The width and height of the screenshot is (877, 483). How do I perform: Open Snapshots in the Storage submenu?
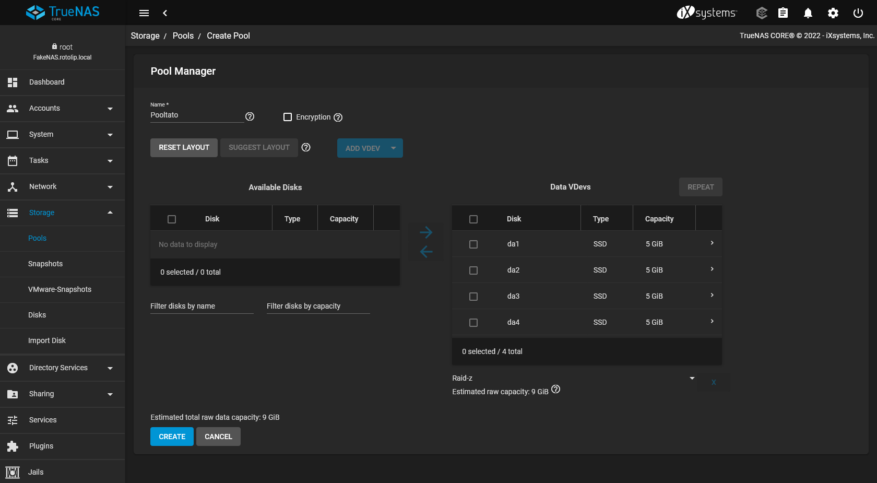pyautogui.click(x=45, y=264)
